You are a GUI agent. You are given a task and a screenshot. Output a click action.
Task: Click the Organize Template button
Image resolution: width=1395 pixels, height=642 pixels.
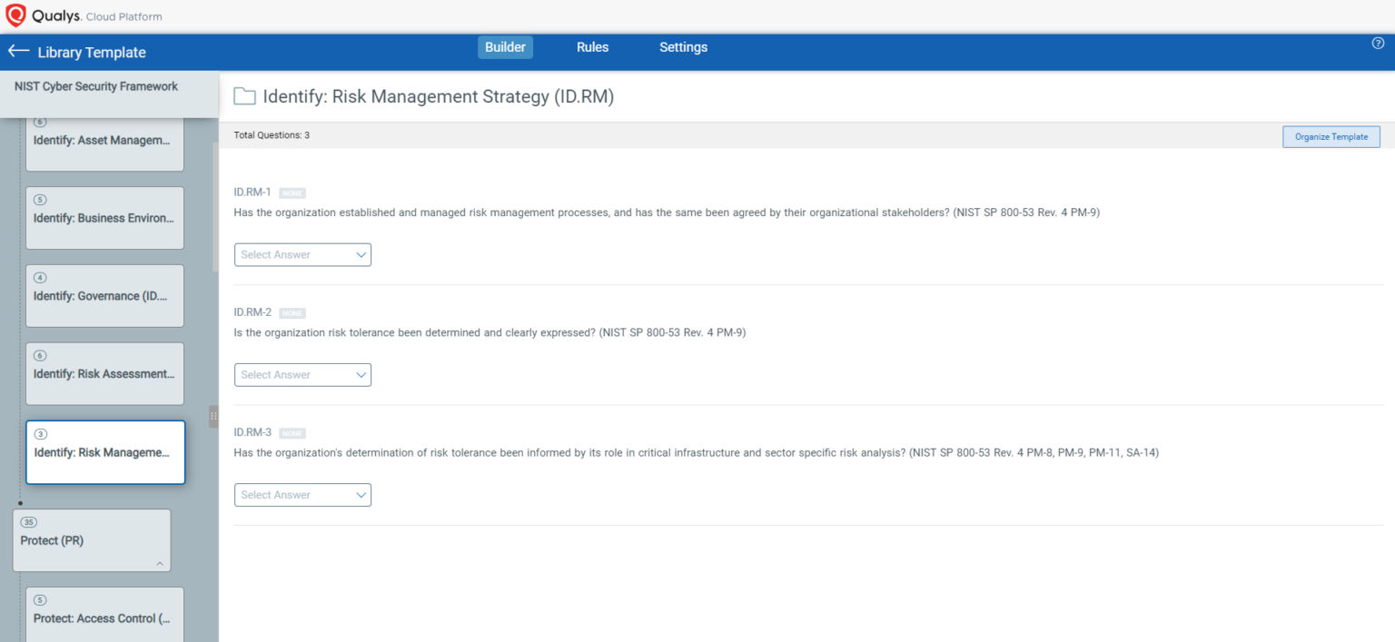pos(1331,136)
